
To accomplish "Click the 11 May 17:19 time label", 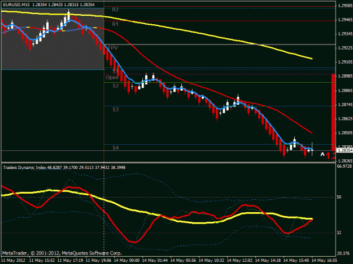I will tap(70, 261).
